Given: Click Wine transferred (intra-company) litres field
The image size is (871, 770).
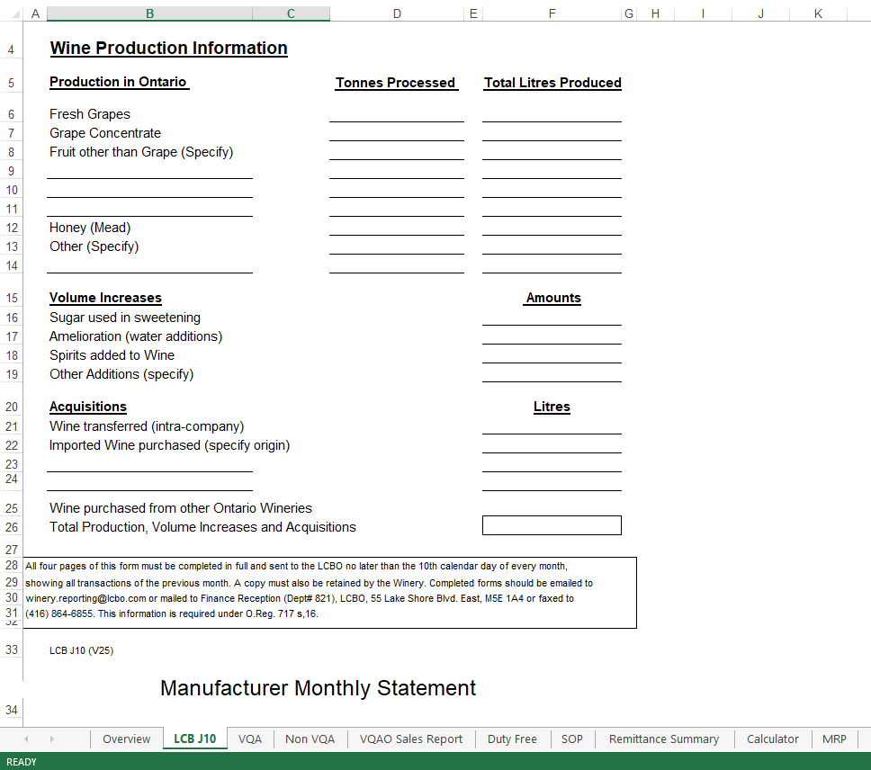Looking at the screenshot, I should (552, 425).
